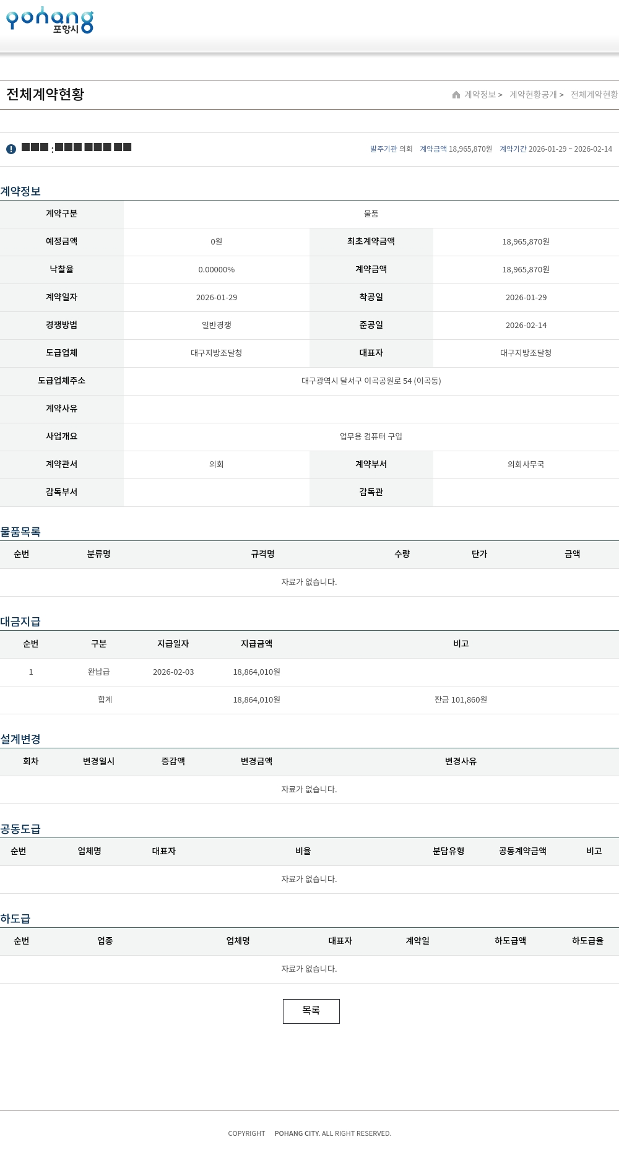
Task: Click the 잔금 101,860원 remark
Action: coord(461,700)
